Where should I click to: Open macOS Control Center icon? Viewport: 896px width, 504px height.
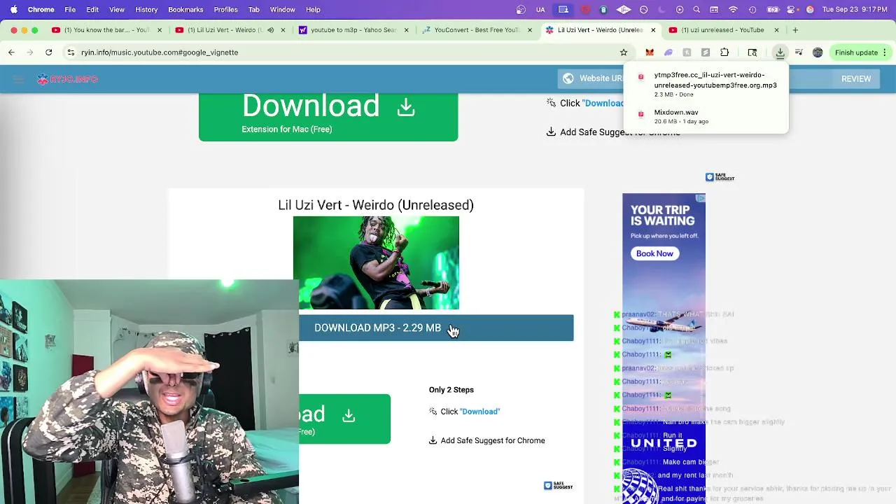point(792,10)
